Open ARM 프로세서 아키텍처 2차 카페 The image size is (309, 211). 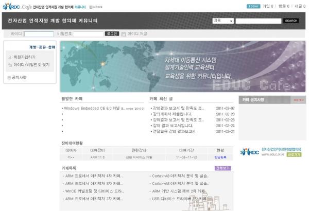(94, 199)
